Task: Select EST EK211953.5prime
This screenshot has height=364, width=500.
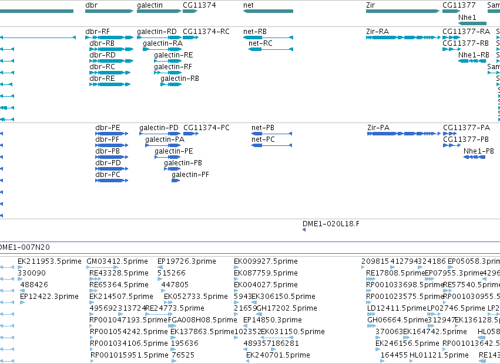Action: (x=20, y=268)
